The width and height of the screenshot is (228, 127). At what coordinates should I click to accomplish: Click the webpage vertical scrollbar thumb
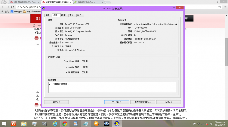[x=226, y=52]
